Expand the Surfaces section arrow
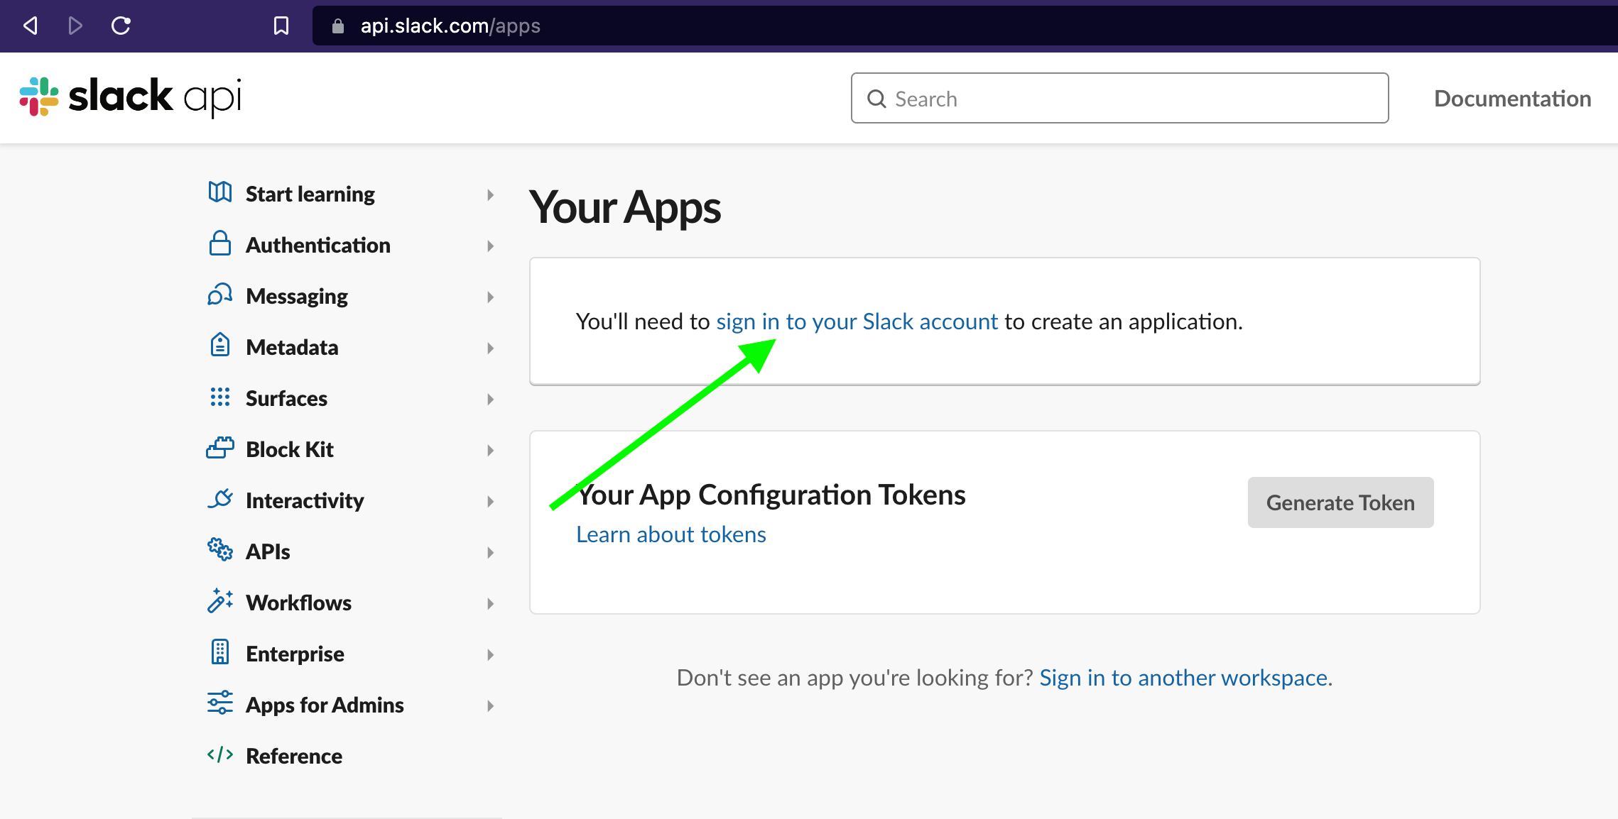 490,399
